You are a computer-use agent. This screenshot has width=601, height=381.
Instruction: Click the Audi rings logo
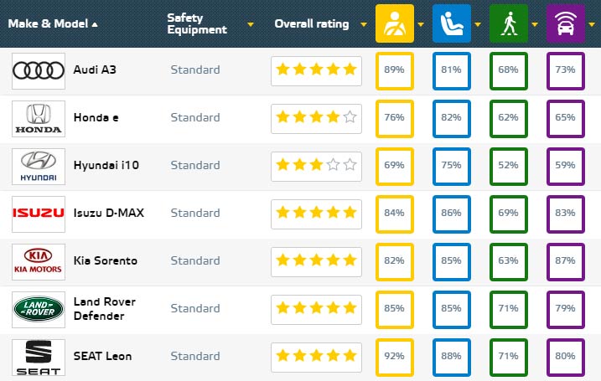[39, 70]
